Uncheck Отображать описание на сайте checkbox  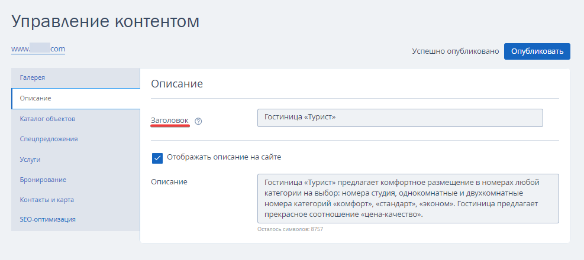[157, 158]
